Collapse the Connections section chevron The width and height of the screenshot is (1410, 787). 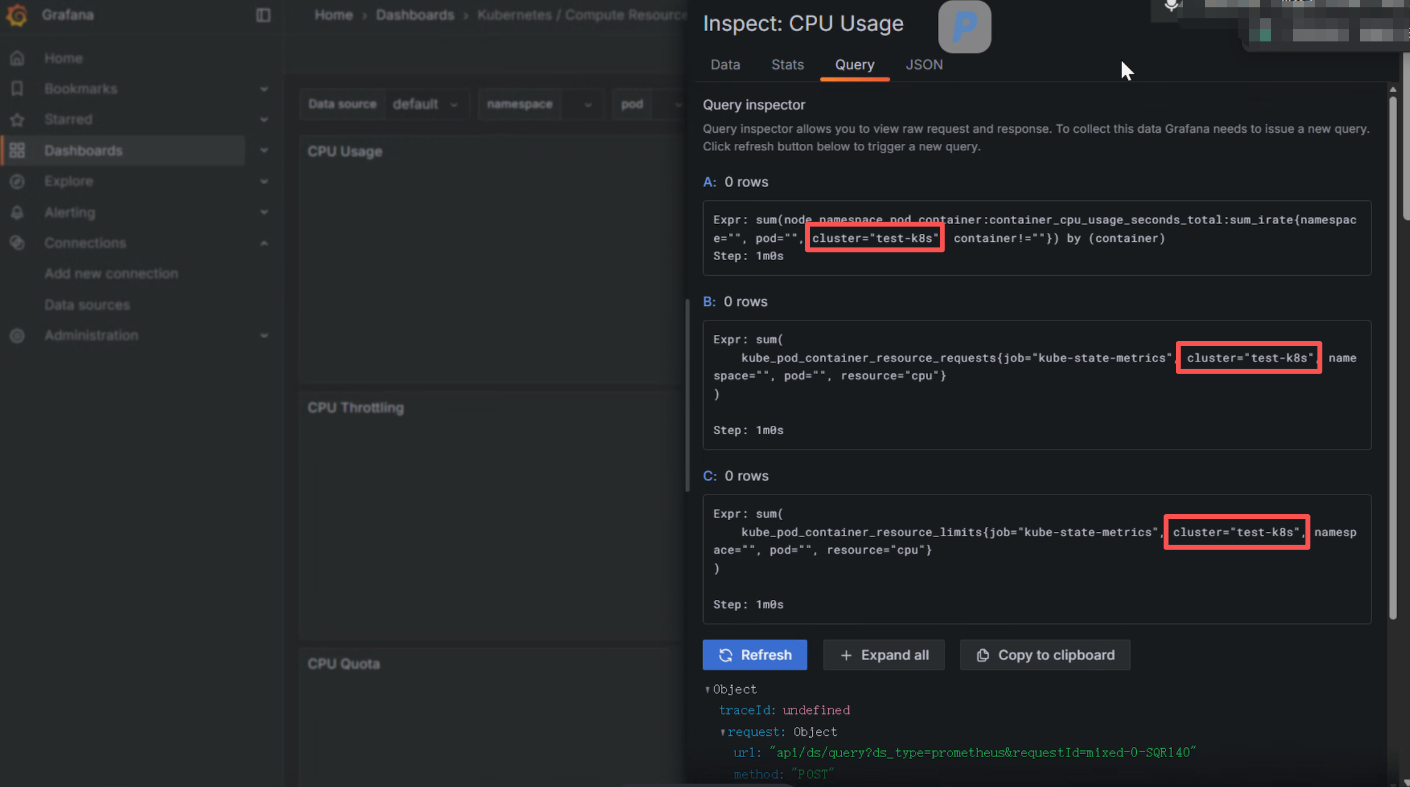tap(264, 243)
